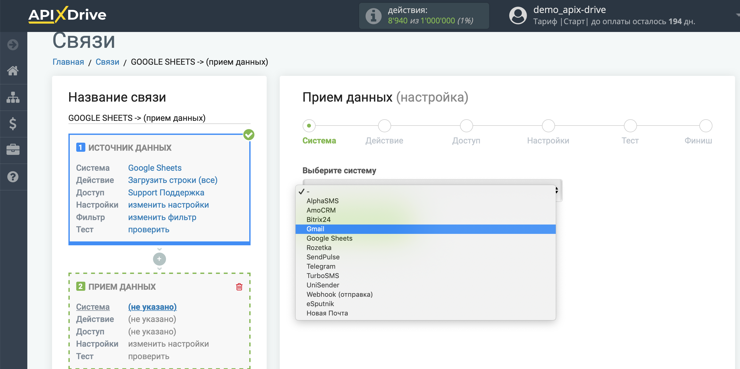The image size is (740, 369).
Task: Select the Тест step circle
Action: [x=630, y=126]
